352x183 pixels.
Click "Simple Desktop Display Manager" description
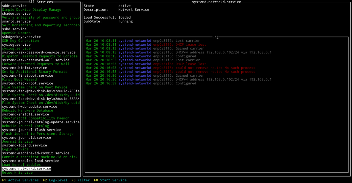32,10
